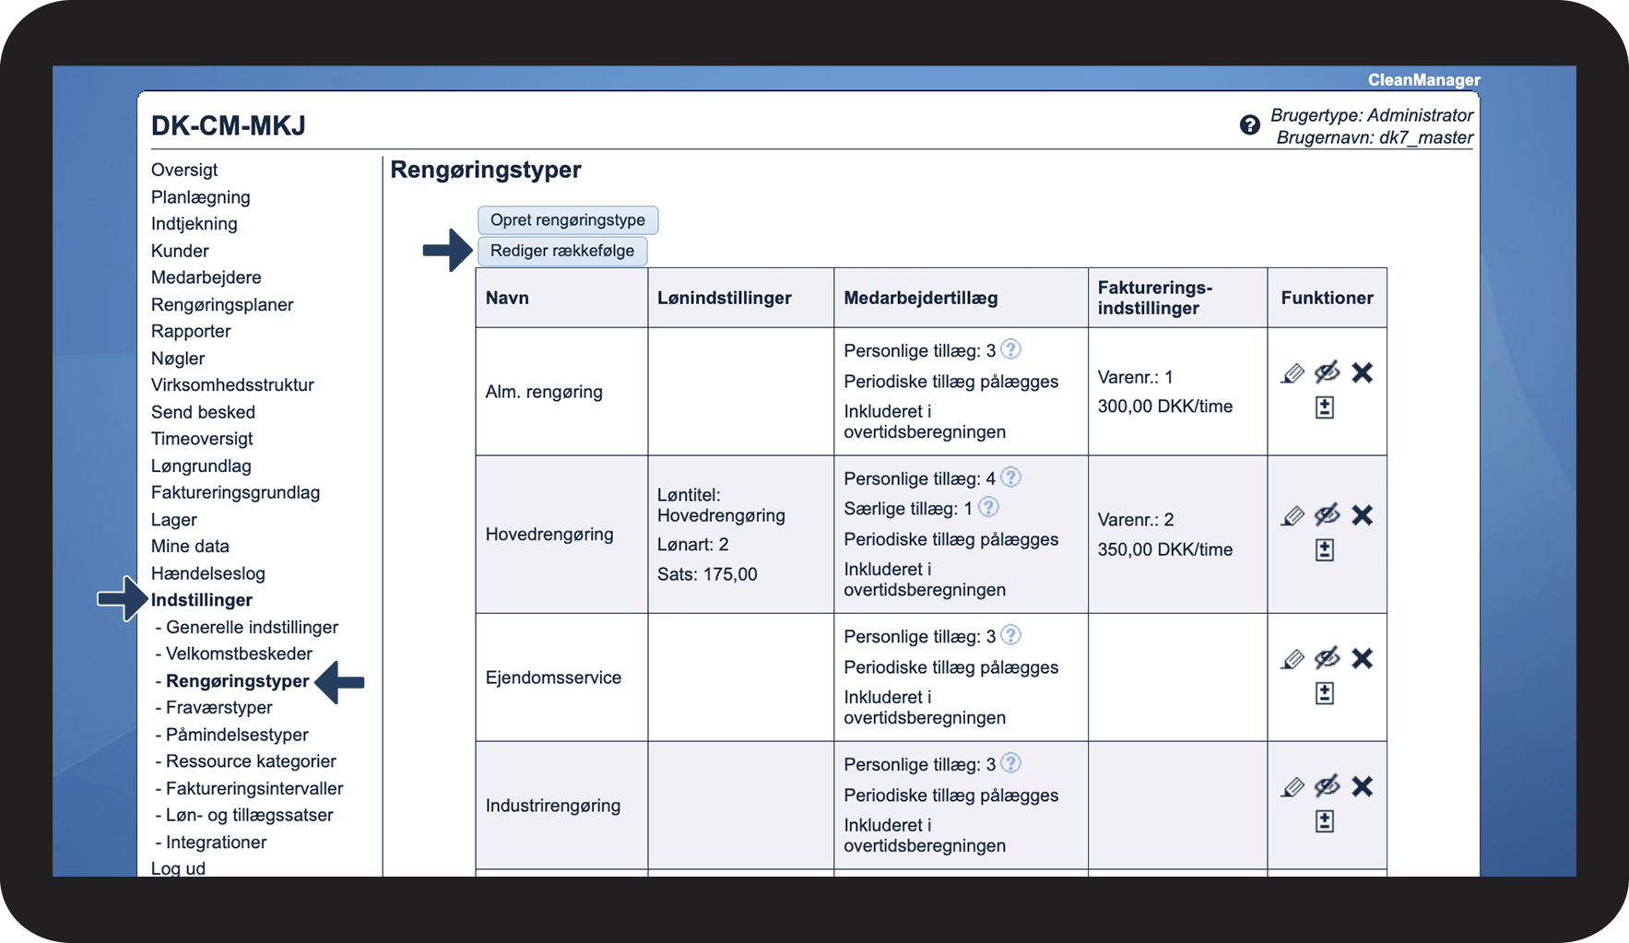Delete the Alm. rengøring cleaning type
1629x943 pixels.
tap(1363, 372)
